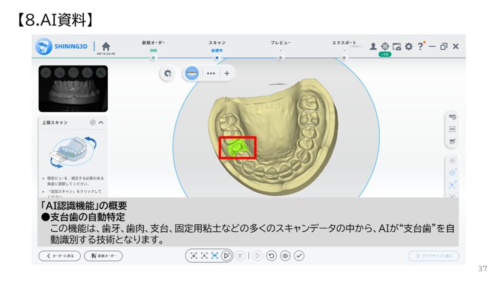Click the スキャン step marker on progress line
The image size is (499, 281).
pyautogui.click(x=217, y=58)
